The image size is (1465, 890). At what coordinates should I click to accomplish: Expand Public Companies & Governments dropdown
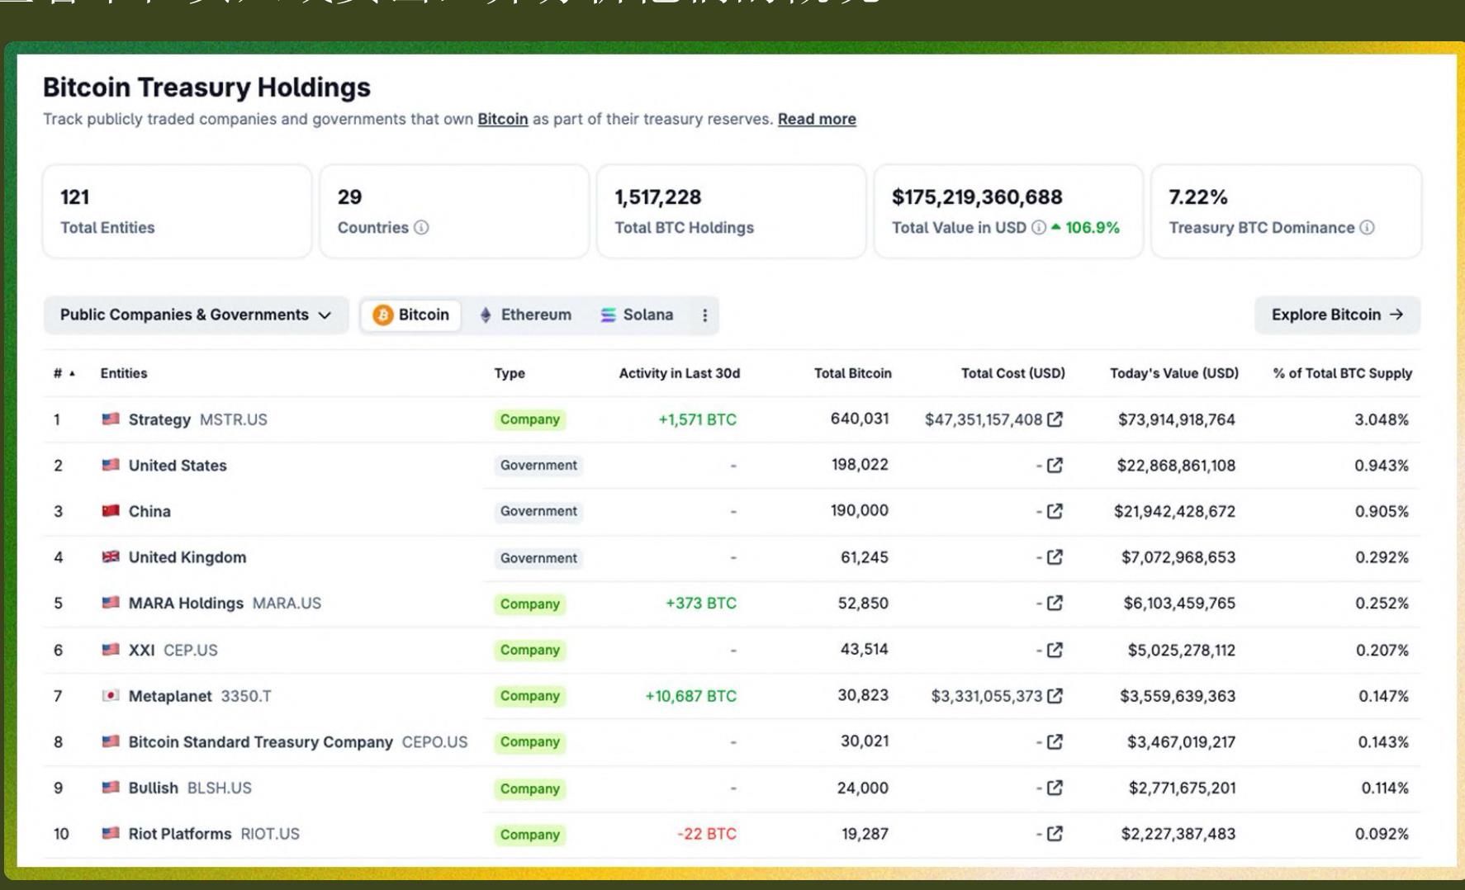point(196,315)
